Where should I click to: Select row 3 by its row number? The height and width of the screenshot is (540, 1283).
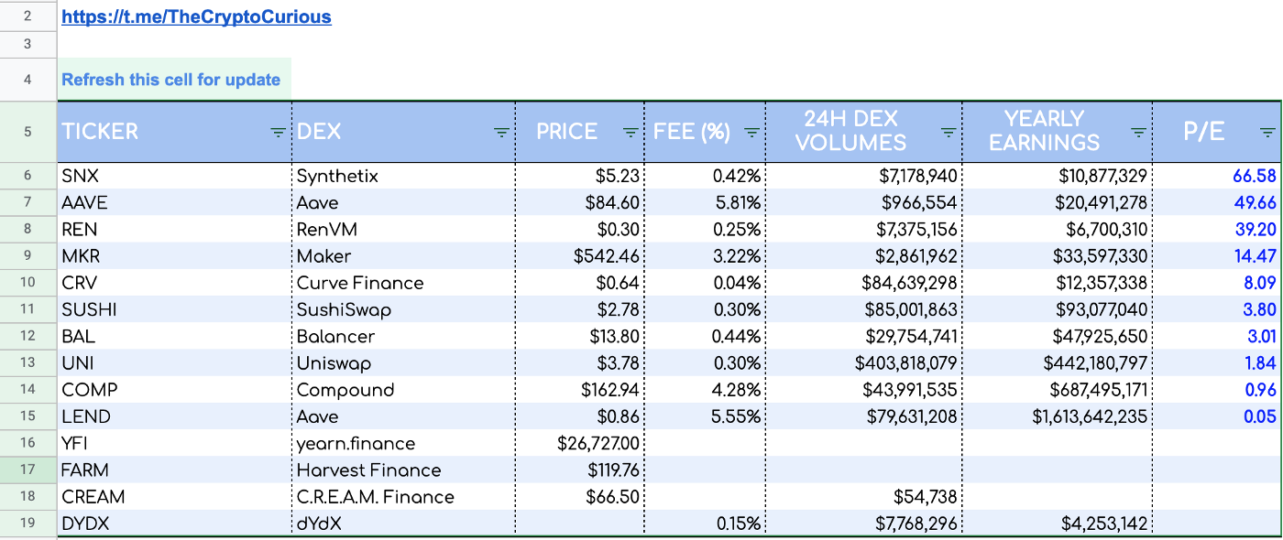click(27, 44)
